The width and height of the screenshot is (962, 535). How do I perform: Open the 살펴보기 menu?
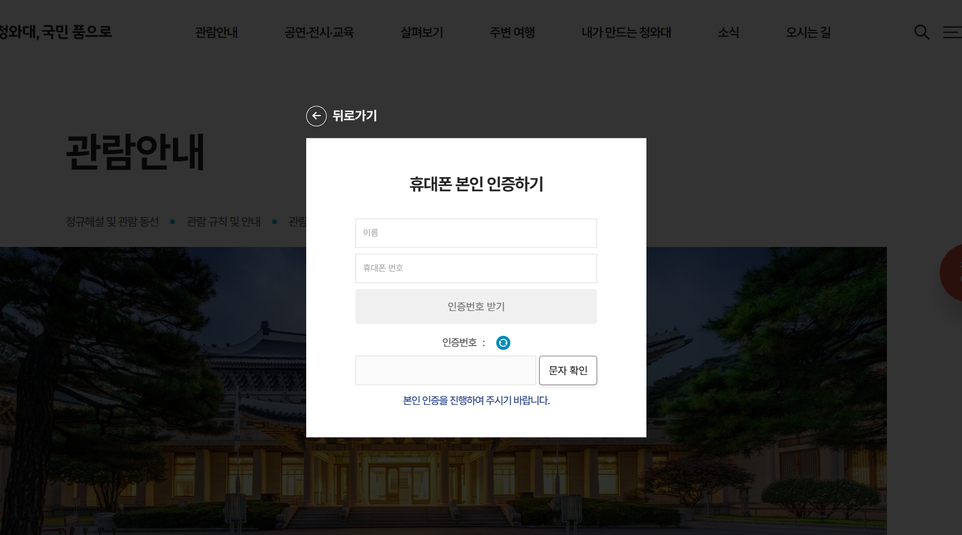point(422,32)
